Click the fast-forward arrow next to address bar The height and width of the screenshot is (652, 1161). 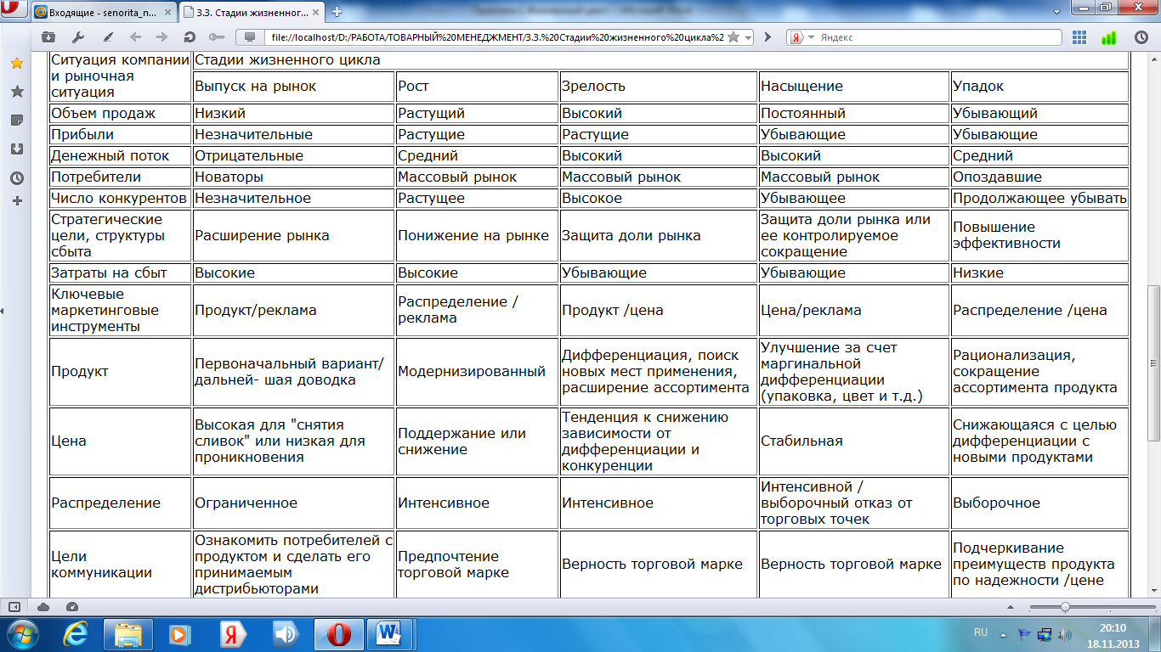[x=767, y=37]
